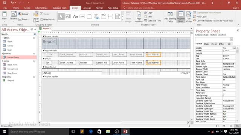Open the Colors dropdown
The height and width of the screenshot is (135, 241).
[24, 14]
